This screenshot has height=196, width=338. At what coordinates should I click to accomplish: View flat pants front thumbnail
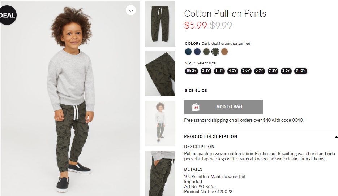[x=160, y=24]
